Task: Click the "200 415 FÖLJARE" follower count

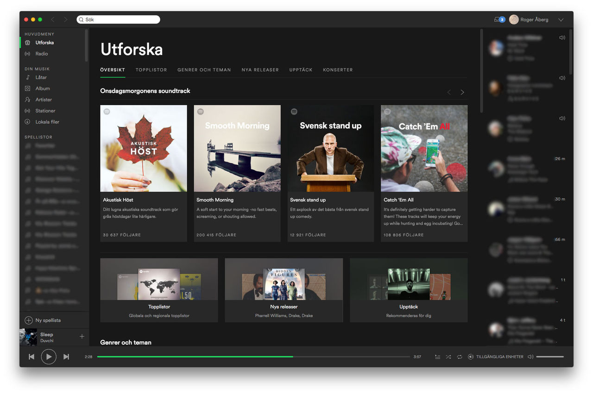Action: [216, 235]
